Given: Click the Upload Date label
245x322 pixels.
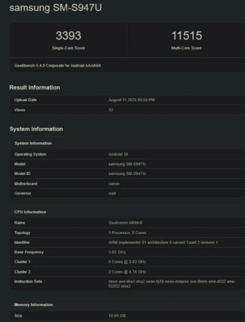Looking at the screenshot, I should coord(26,100).
